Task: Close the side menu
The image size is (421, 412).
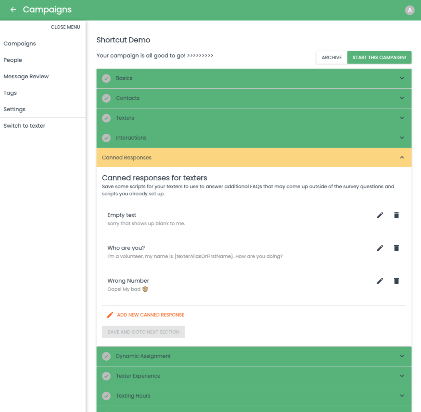Action: [x=65, y=27]
